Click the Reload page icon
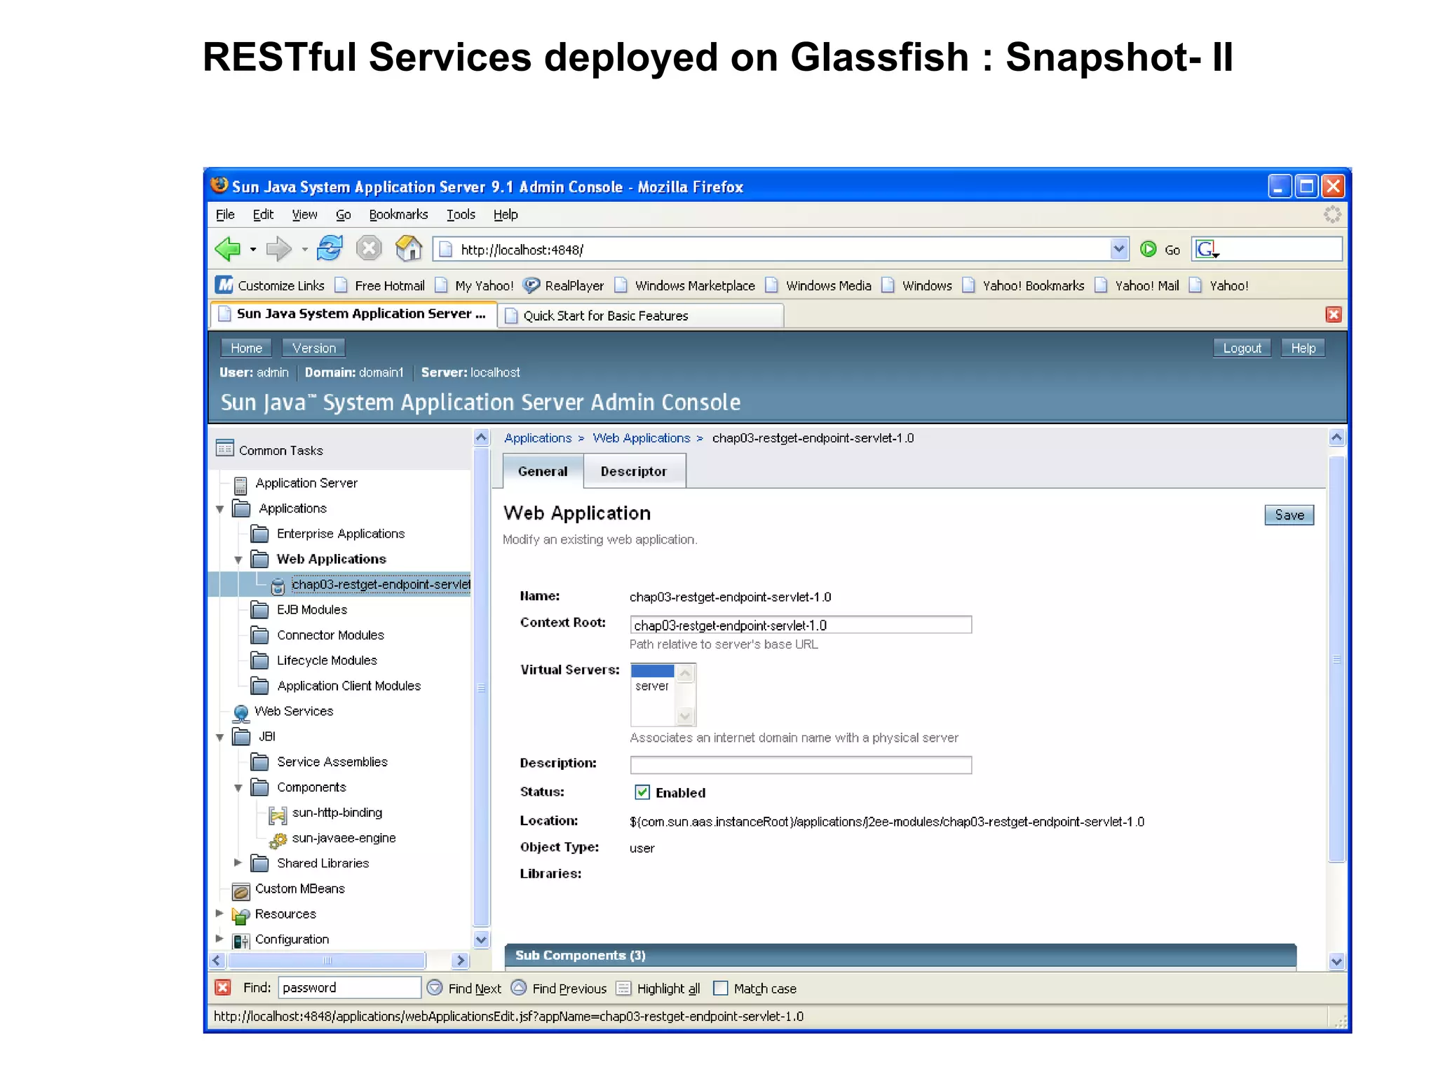 [x=330, y=248]
